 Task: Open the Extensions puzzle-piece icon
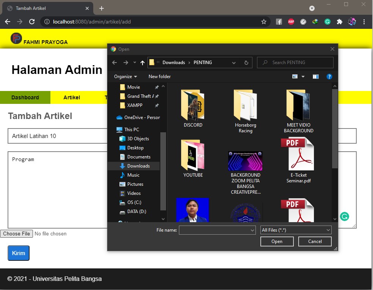tap(339, 22)
